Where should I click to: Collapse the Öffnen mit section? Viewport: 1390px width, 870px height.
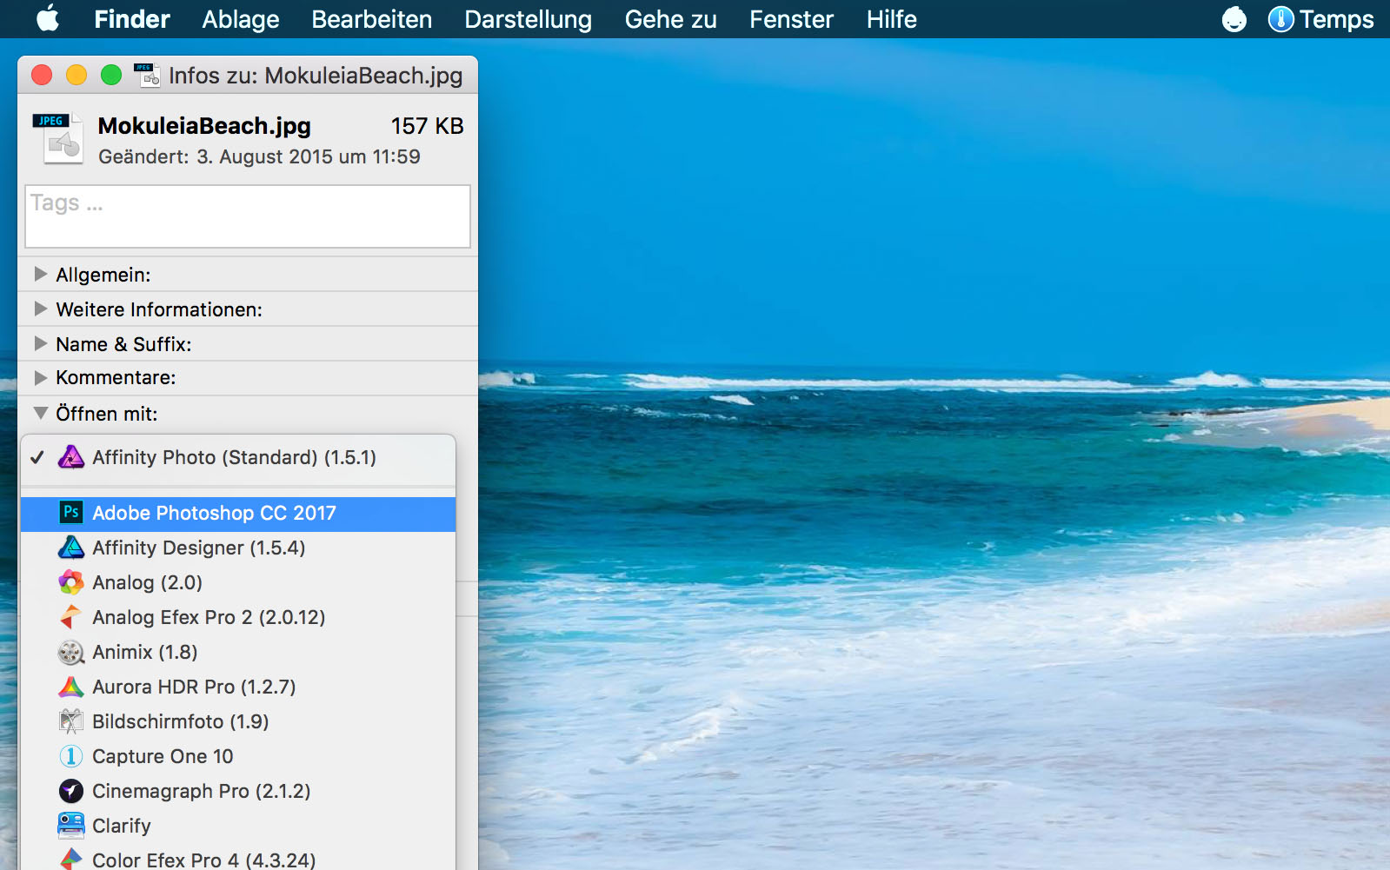[40, 414]
